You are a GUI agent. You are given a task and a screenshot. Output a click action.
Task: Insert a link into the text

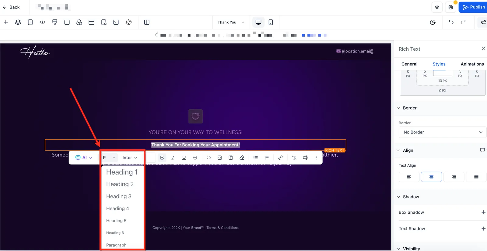click(280, 158)
